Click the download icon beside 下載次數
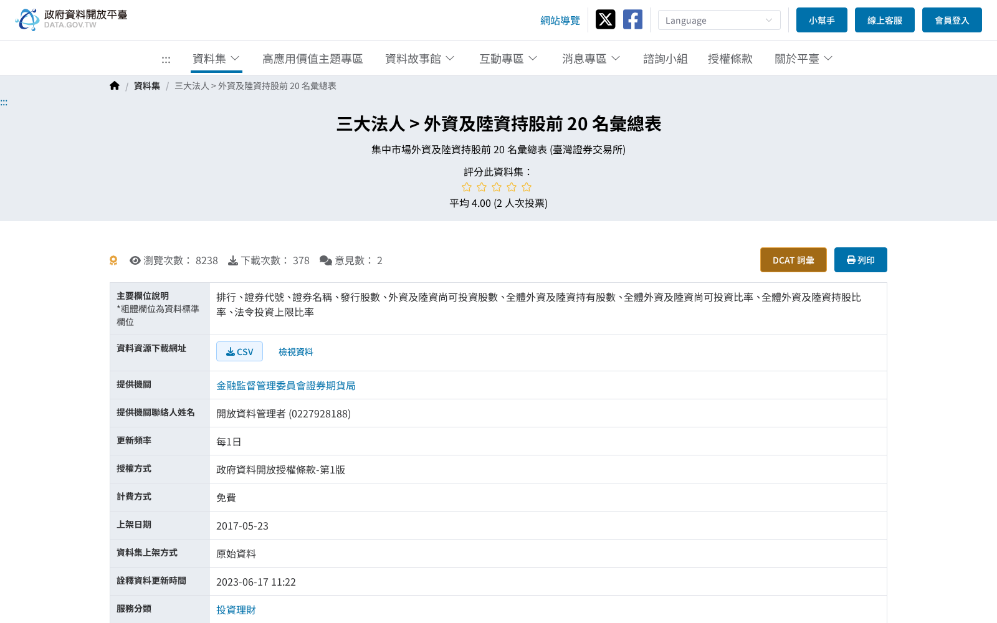The image size is (997, 623). pos(233,260)
